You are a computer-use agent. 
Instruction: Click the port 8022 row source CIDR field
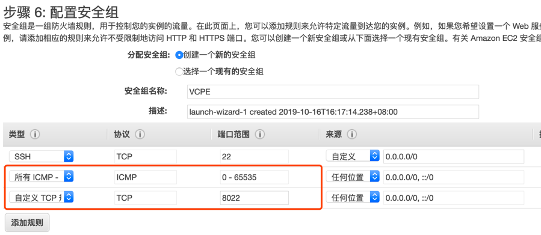[454, 198]
